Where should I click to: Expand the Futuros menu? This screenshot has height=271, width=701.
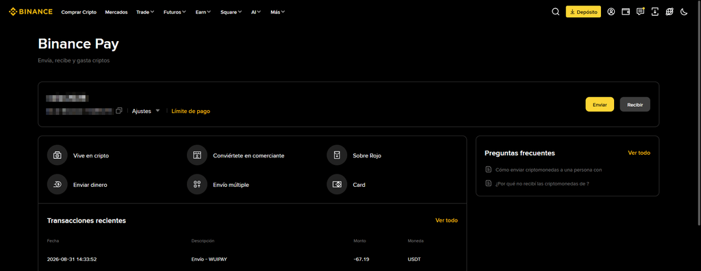175,12
